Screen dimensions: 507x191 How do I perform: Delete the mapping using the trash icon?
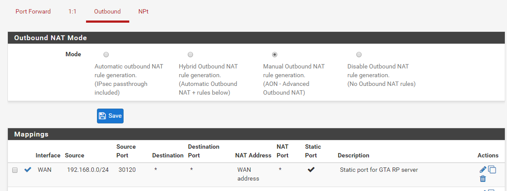(x=483, y=179)
